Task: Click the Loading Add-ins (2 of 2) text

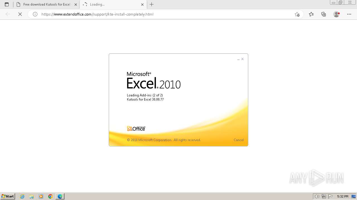Action: pos(145,95)
